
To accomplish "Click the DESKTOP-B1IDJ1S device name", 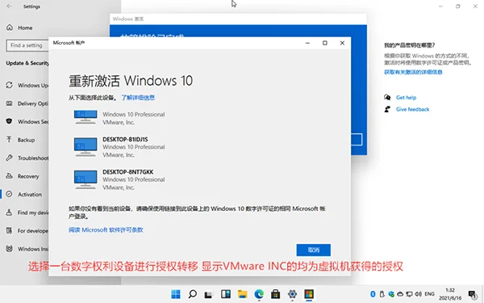I will point(125,140).
